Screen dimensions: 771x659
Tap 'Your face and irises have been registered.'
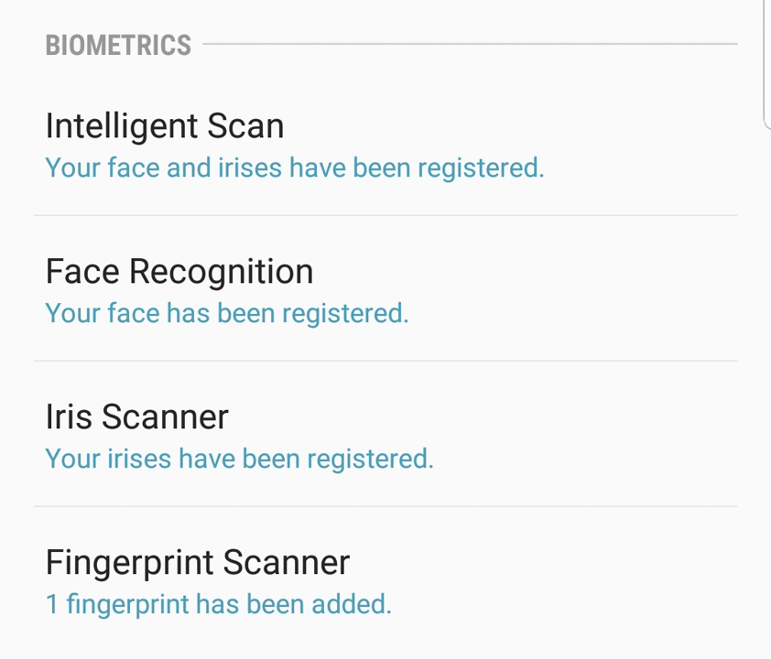[295, 168]
